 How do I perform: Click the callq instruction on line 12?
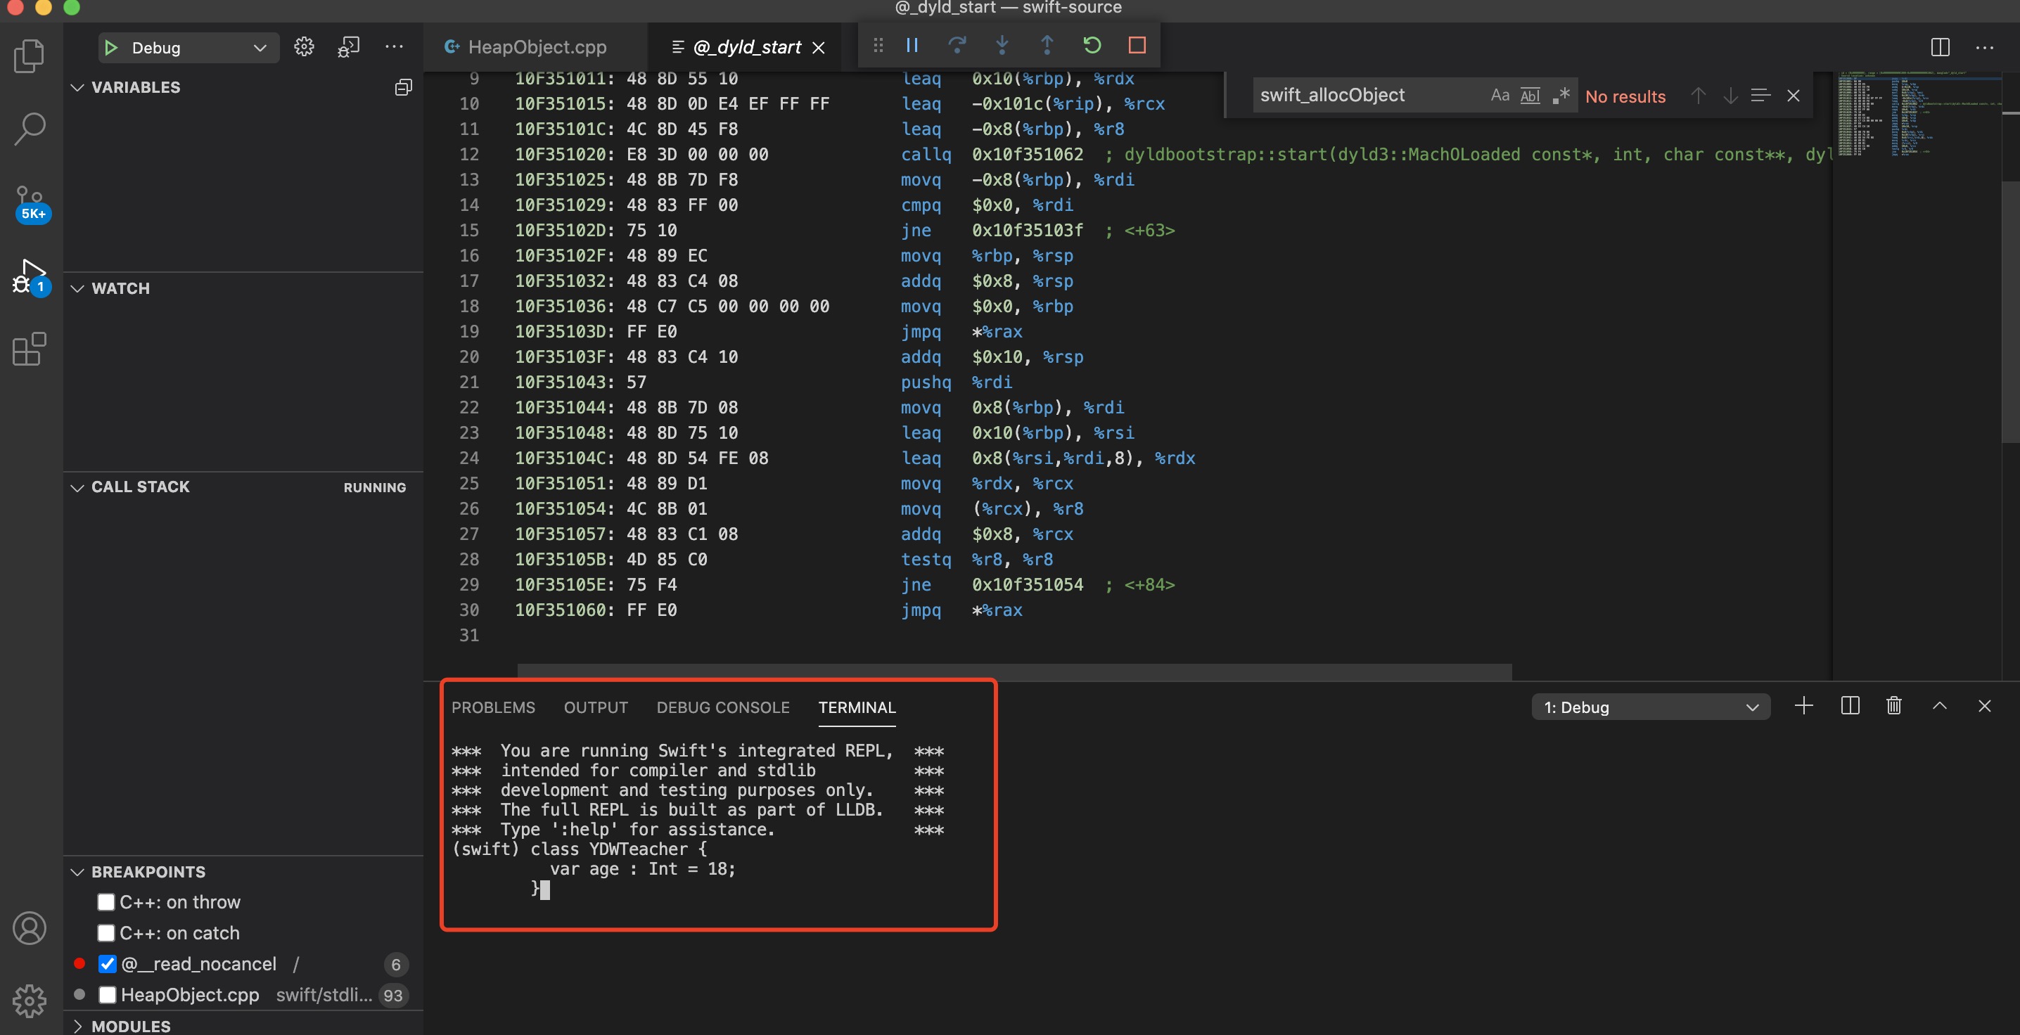(926, 155)
